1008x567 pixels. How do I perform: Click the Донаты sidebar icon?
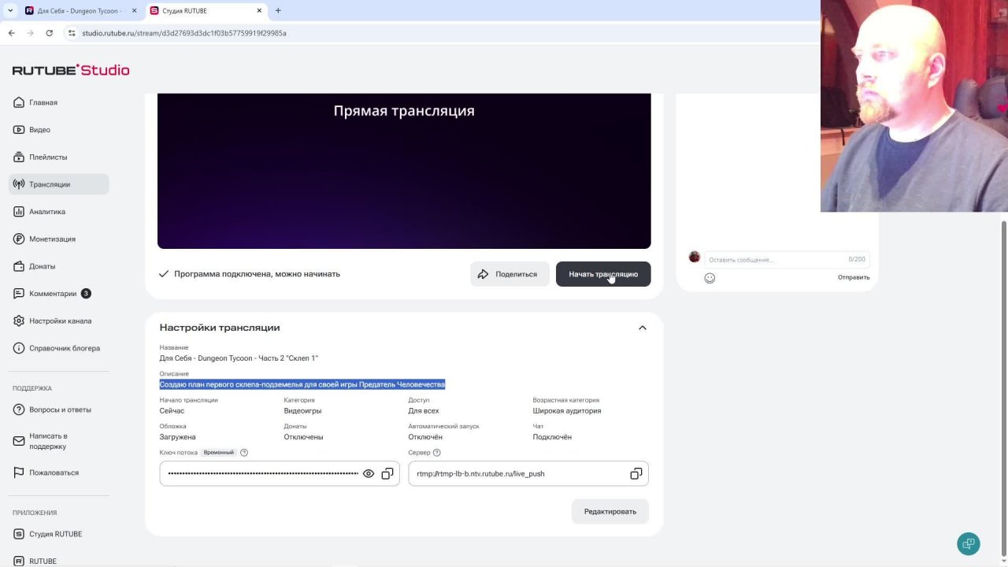(20, 266)
